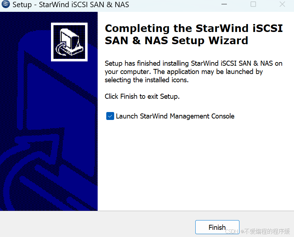The height and width of the screenshot is (237, 294).
Task: Close the StarWind Setup window
Action: 282,4
